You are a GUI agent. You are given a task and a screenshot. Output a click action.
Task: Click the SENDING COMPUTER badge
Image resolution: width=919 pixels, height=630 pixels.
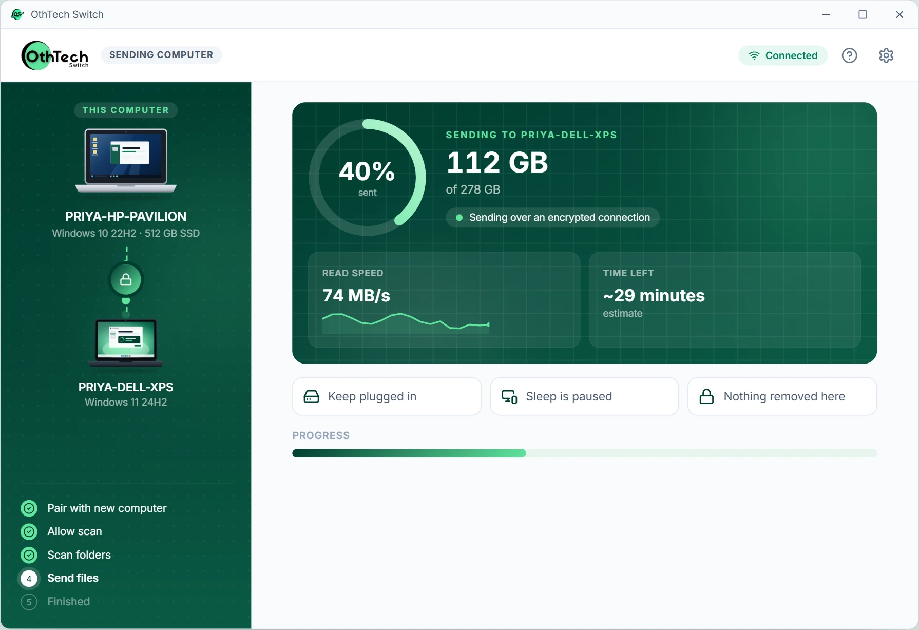tap(161, 55)
